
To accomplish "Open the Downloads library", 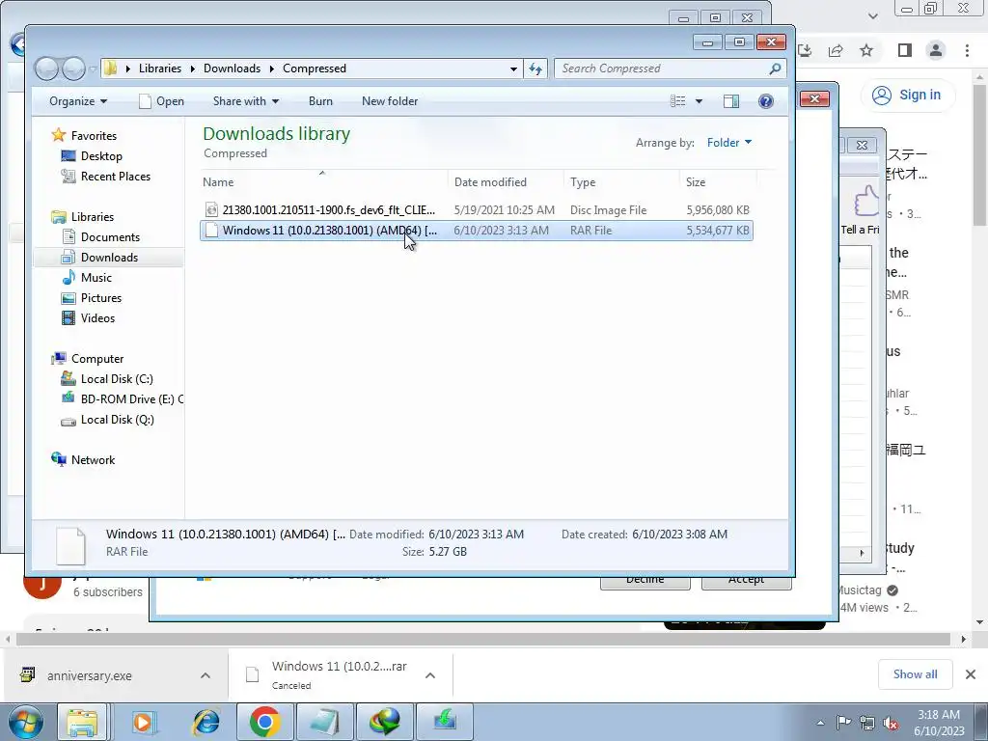I will click(x=109, y=257).
